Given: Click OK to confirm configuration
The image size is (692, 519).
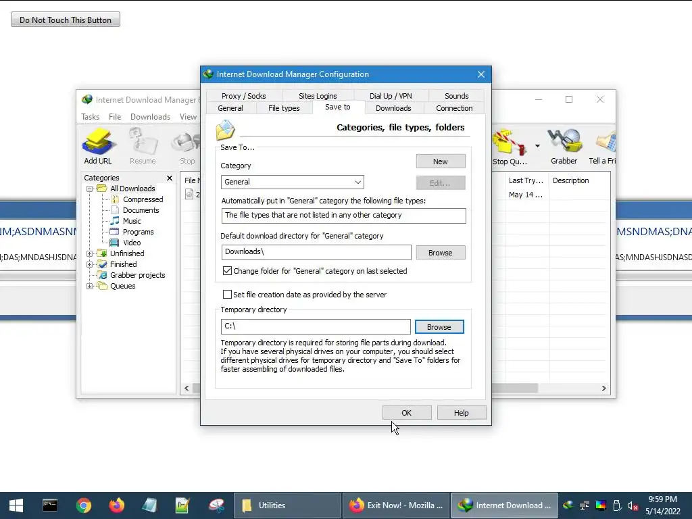Looking at the screenshot, I should pos(406,413).
